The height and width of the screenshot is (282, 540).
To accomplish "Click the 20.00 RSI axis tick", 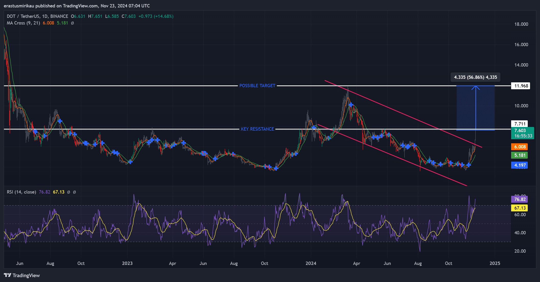I will click(520, 251).
